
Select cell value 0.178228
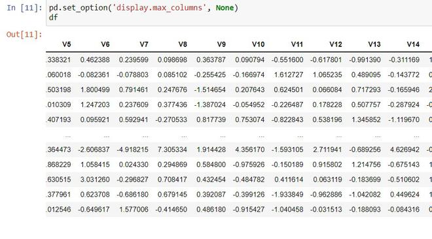tap(327, 104)
